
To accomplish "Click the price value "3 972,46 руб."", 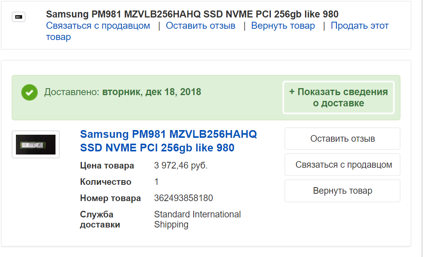I will coord(181,165).
